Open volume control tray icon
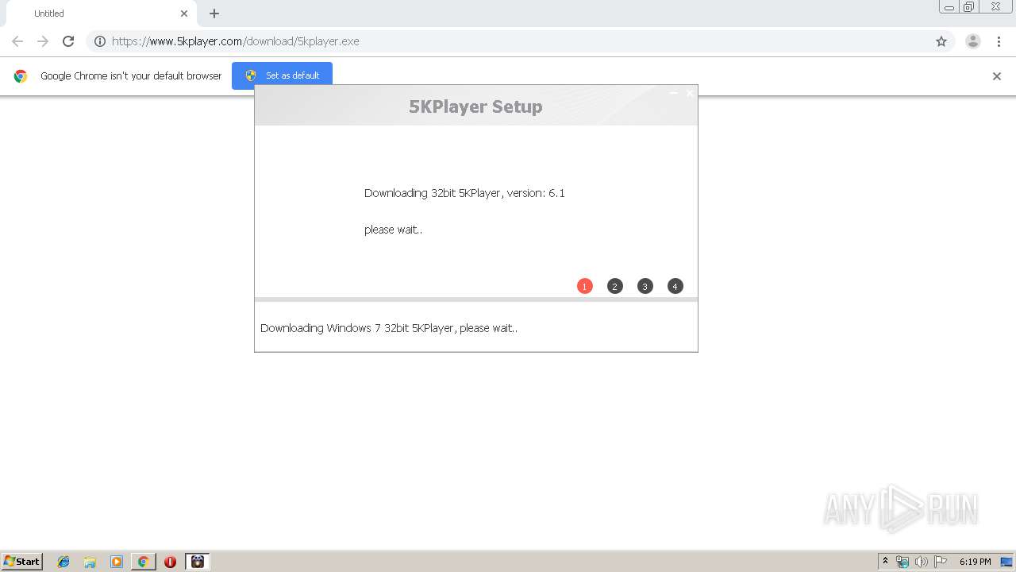 coord(922,562)
